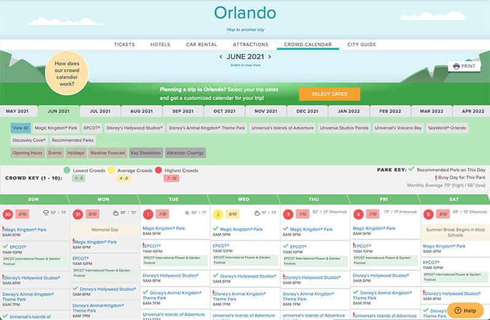Viewport: 490px width, 320px height.
Task: Toggle the Events display filter
Action: pos(55,153)
